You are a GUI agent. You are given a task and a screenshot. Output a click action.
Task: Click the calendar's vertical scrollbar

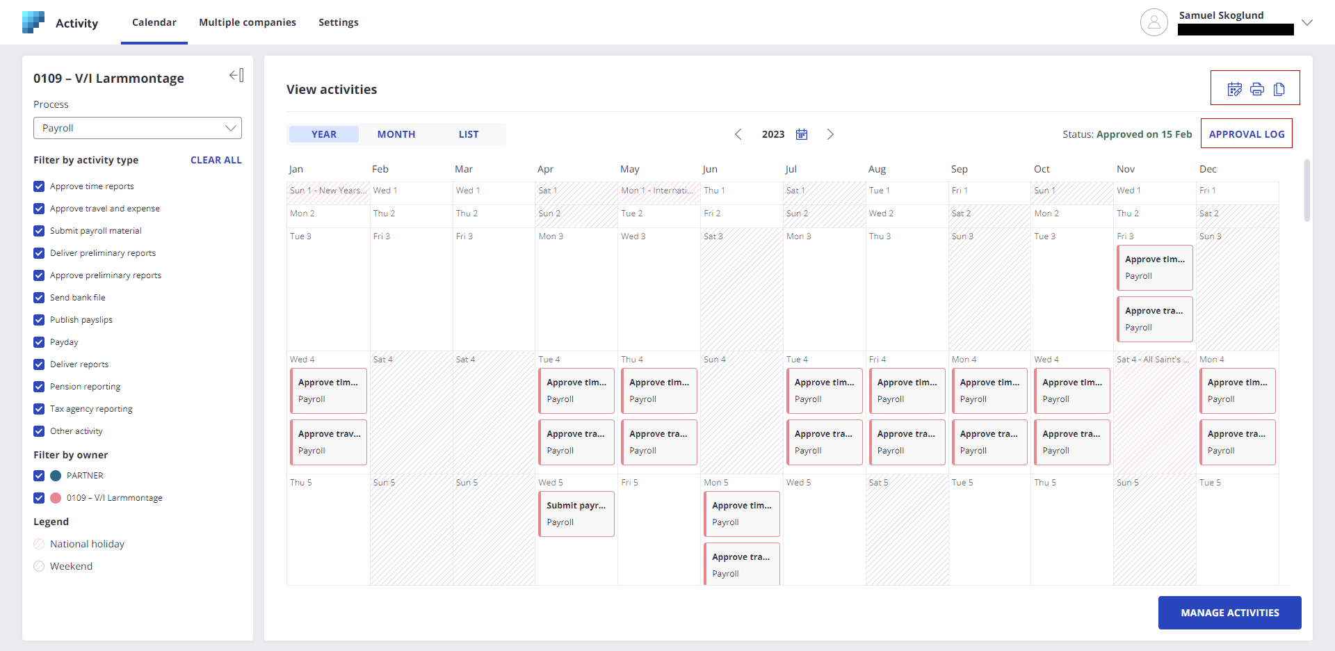coord(1307,191)
